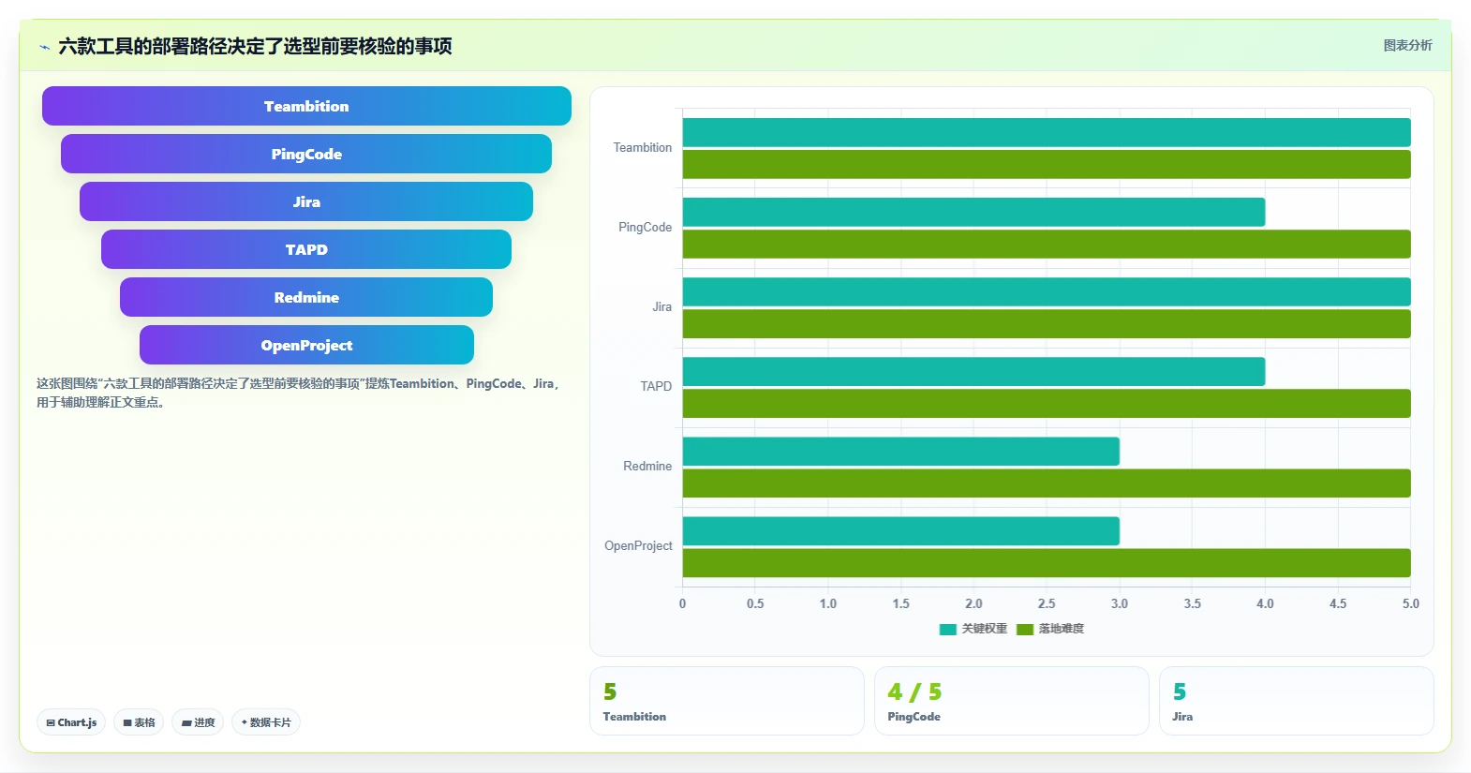The image size is (1471, 773).
Task: Click the small blue icon beside the title
Action: click(44, 47)
